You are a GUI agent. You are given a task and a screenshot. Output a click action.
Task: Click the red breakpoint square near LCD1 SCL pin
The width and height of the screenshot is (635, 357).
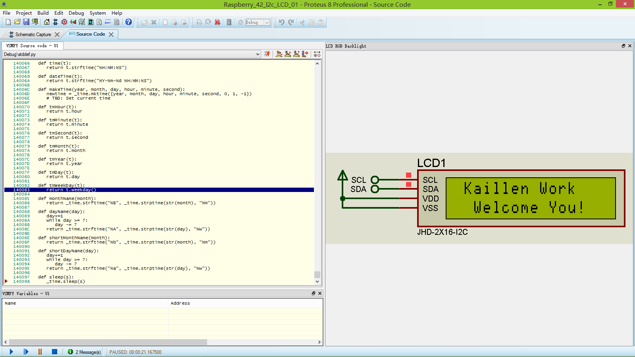point(408,175)
